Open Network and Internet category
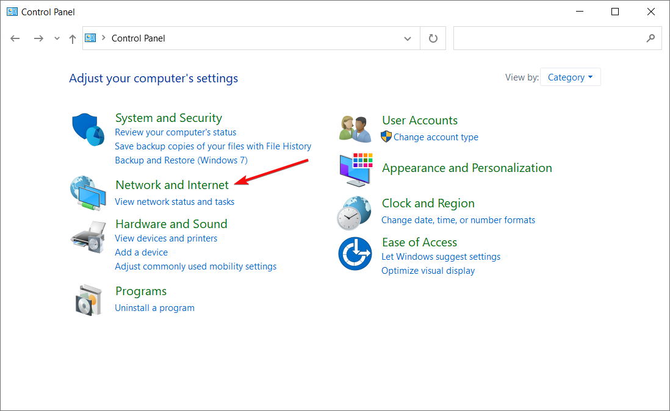Image resolution: width=670 pixels, height=411 pixels. pos(172,185)
